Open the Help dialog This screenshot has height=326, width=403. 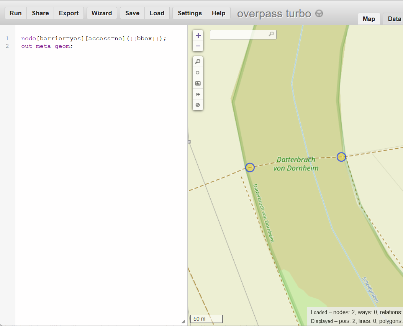click(x=218, y=13)
